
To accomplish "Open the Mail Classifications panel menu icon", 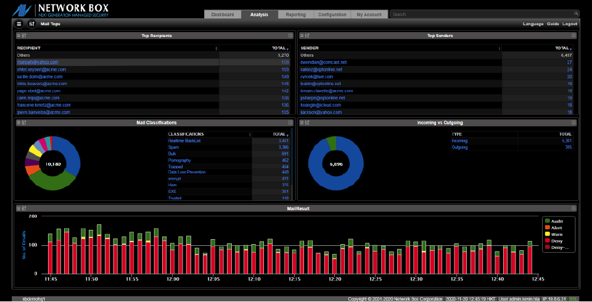I will 18,123.
